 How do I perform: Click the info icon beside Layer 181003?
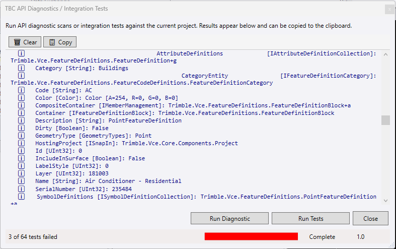(22, 173)
